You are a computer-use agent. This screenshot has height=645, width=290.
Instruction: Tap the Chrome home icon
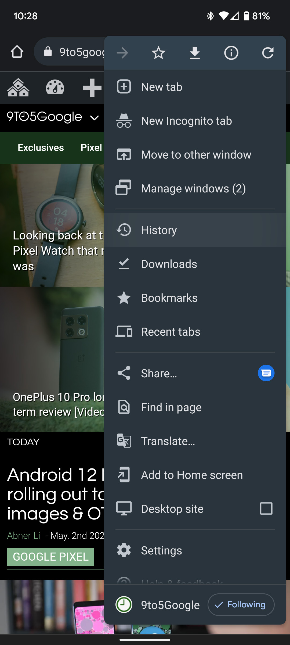point(17,52)
